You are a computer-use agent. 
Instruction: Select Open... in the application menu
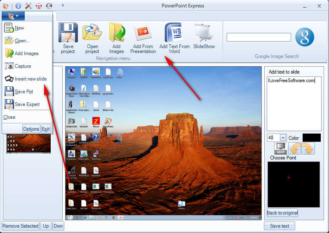27,41
